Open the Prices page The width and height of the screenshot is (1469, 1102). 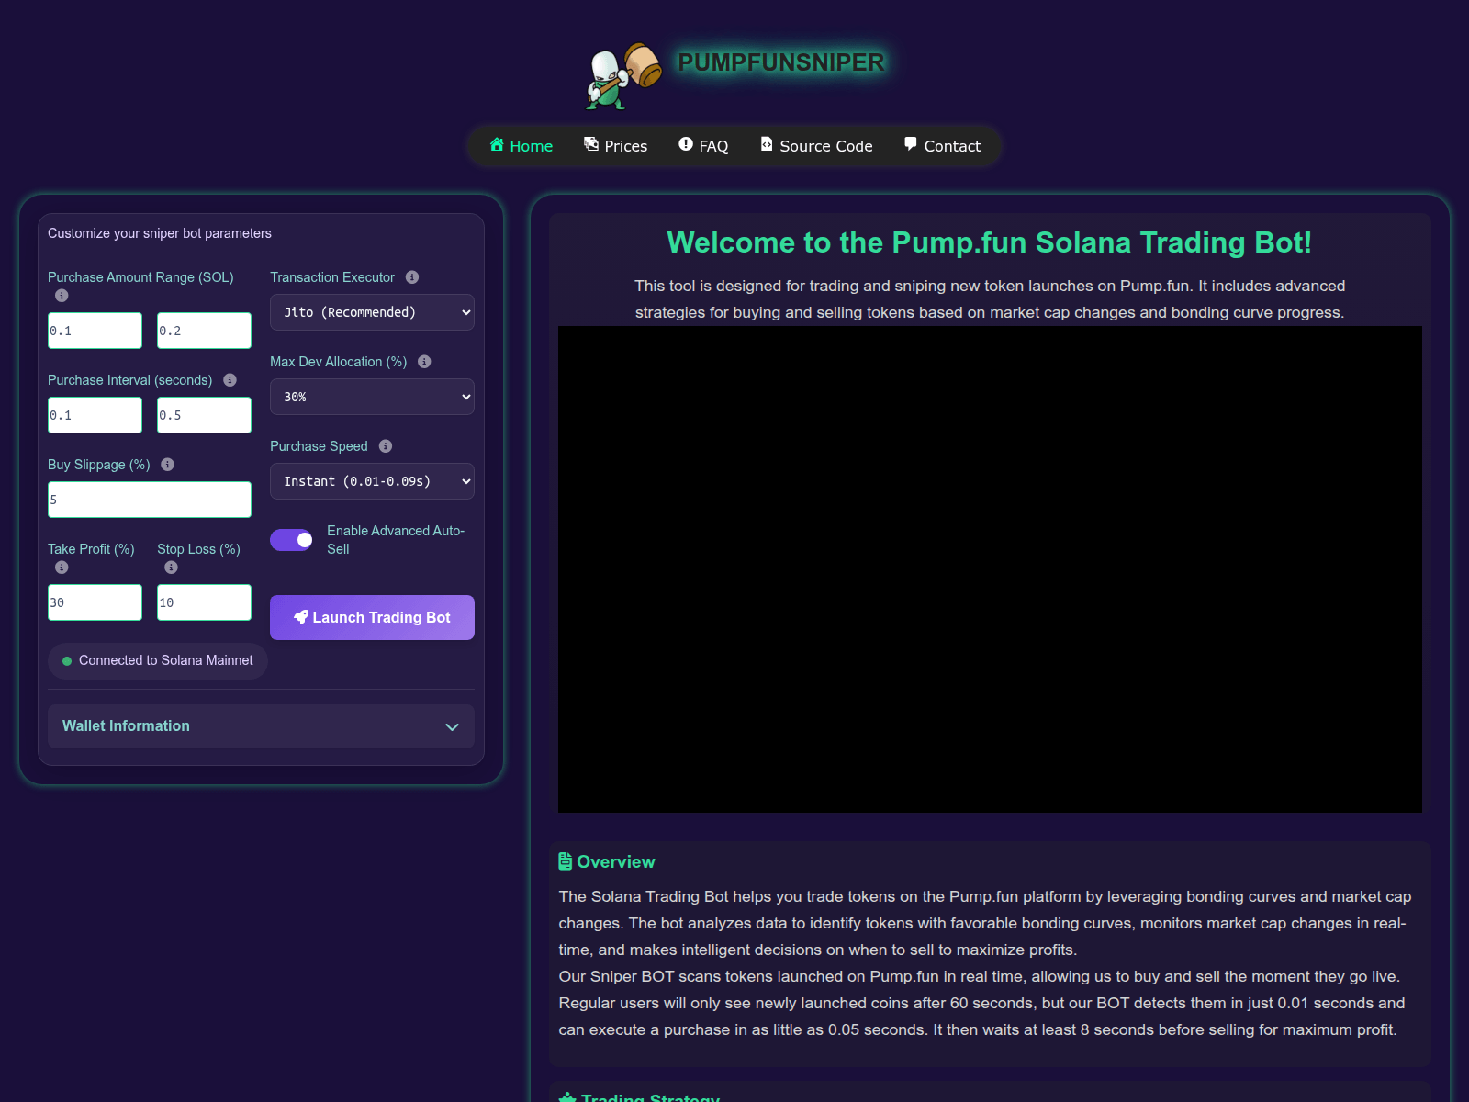(x=615, y=146)
